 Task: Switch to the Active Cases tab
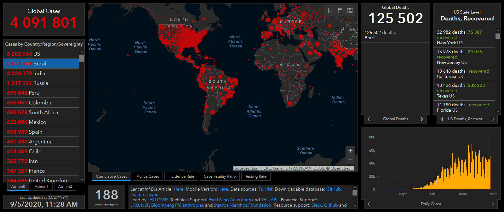(x=148, y=176)
